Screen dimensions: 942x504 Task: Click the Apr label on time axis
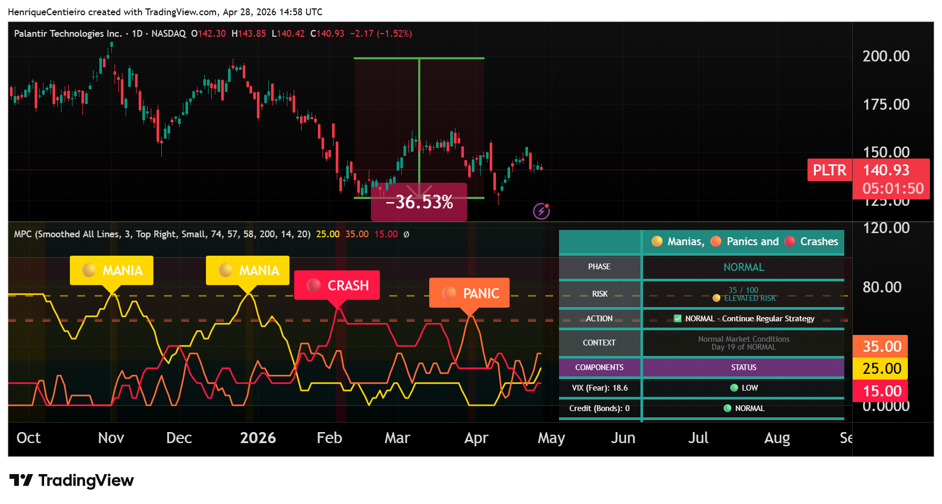476,438
